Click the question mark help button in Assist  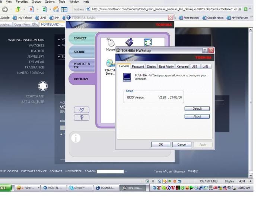tap(82, 117)
